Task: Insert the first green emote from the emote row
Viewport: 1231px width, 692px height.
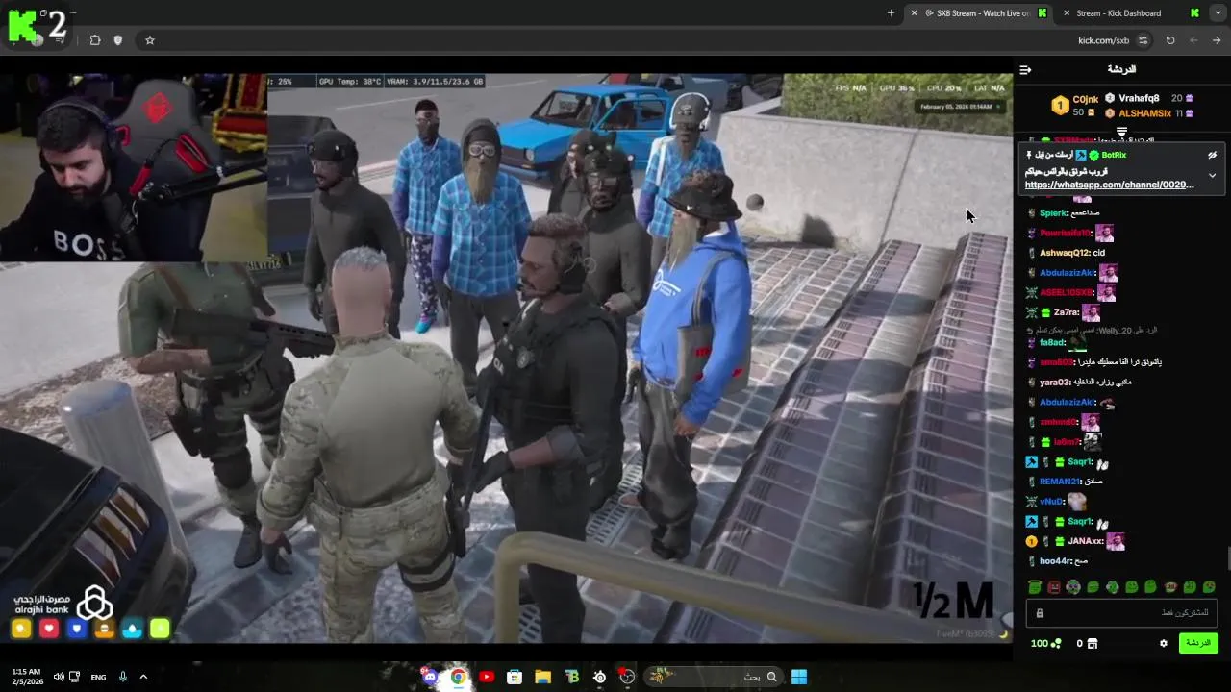Action: (1034, 586)
